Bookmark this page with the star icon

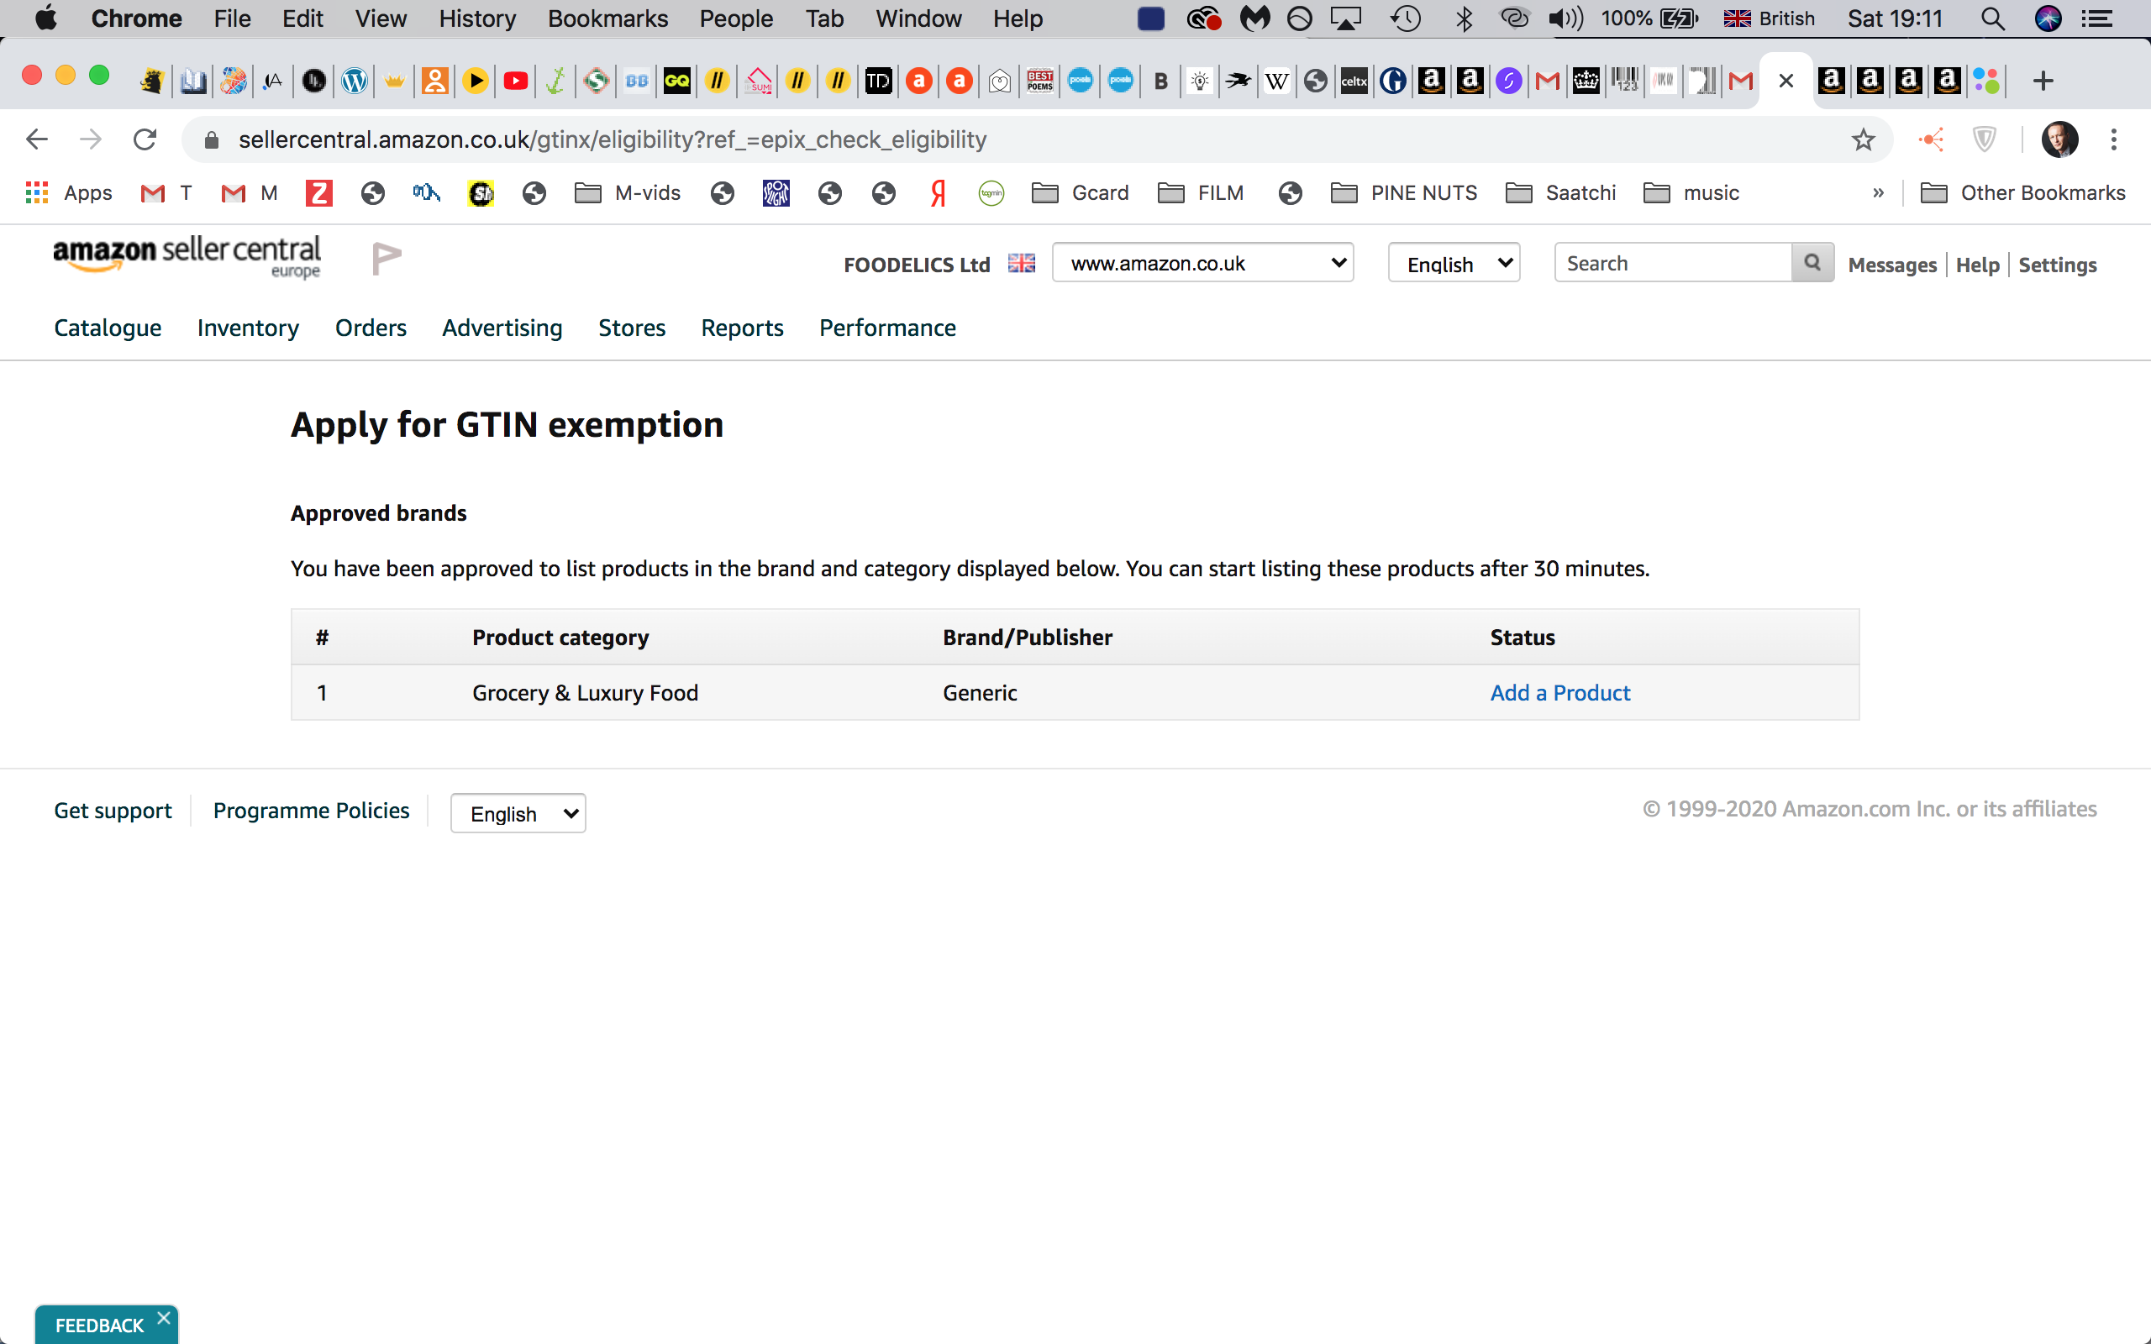pyautogui.click(x=1863, y=139)
